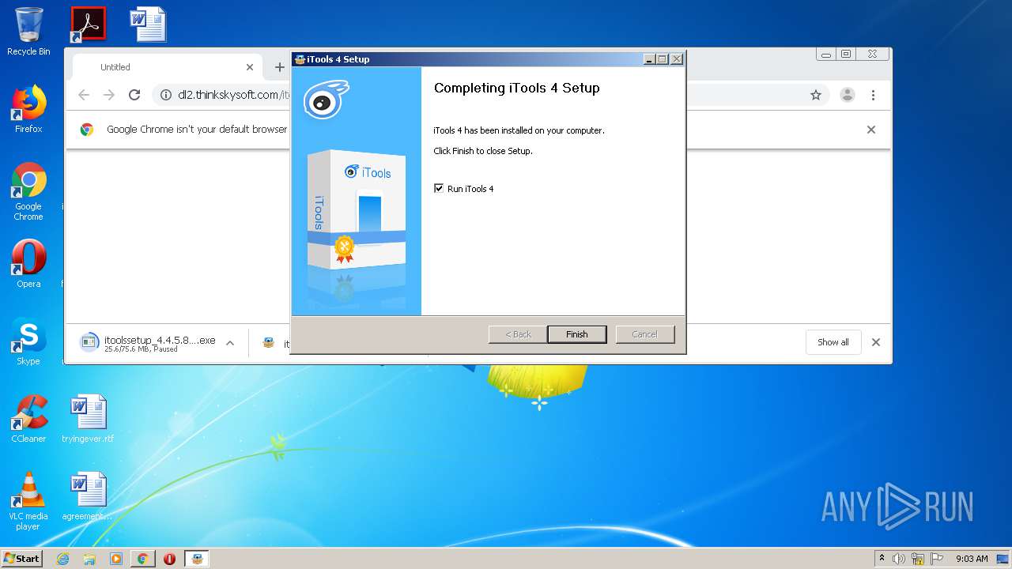
Task: Click iTools setup title bar icon
Action: (300, 59)
